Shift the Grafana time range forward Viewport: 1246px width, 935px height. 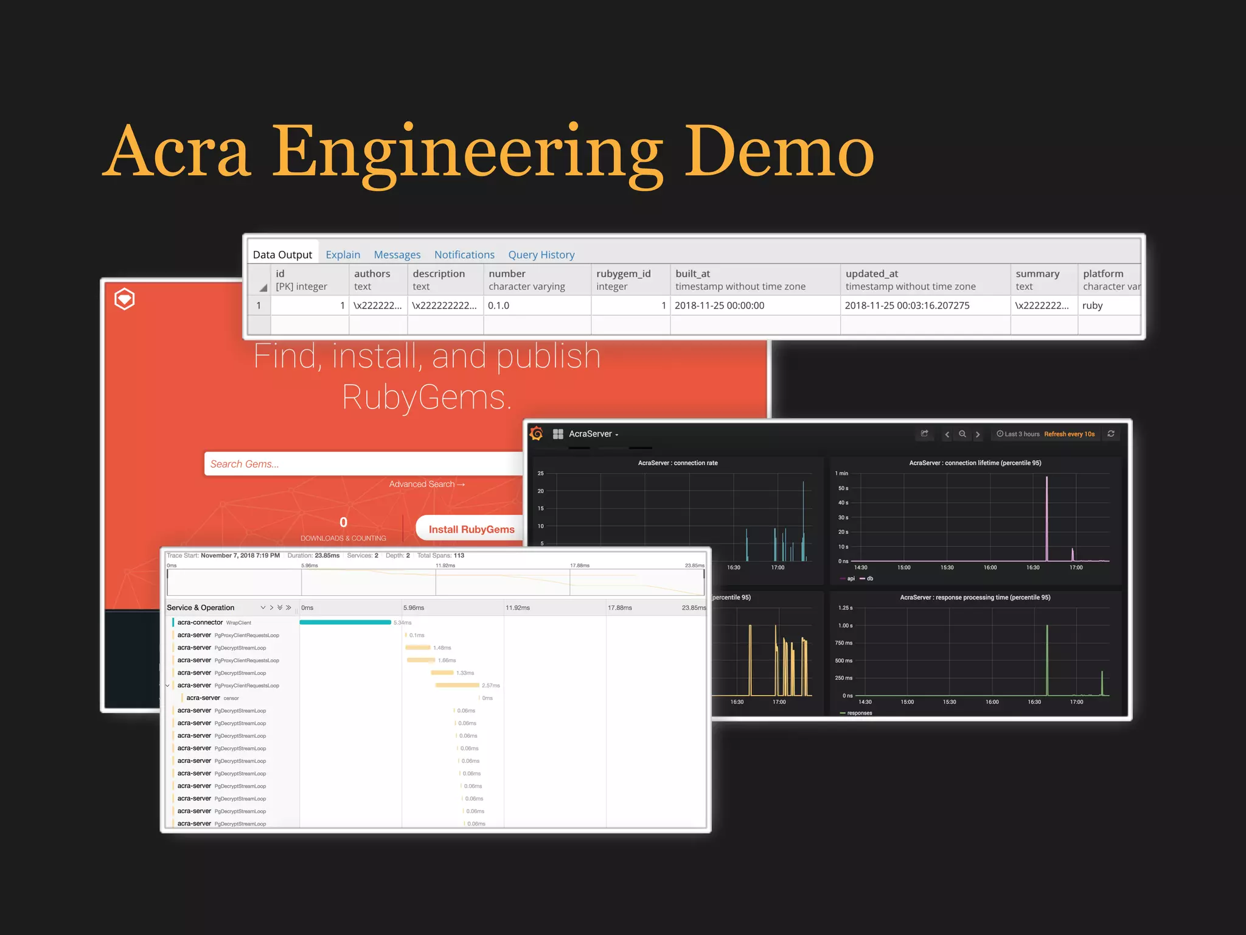[x=978, y=434]
